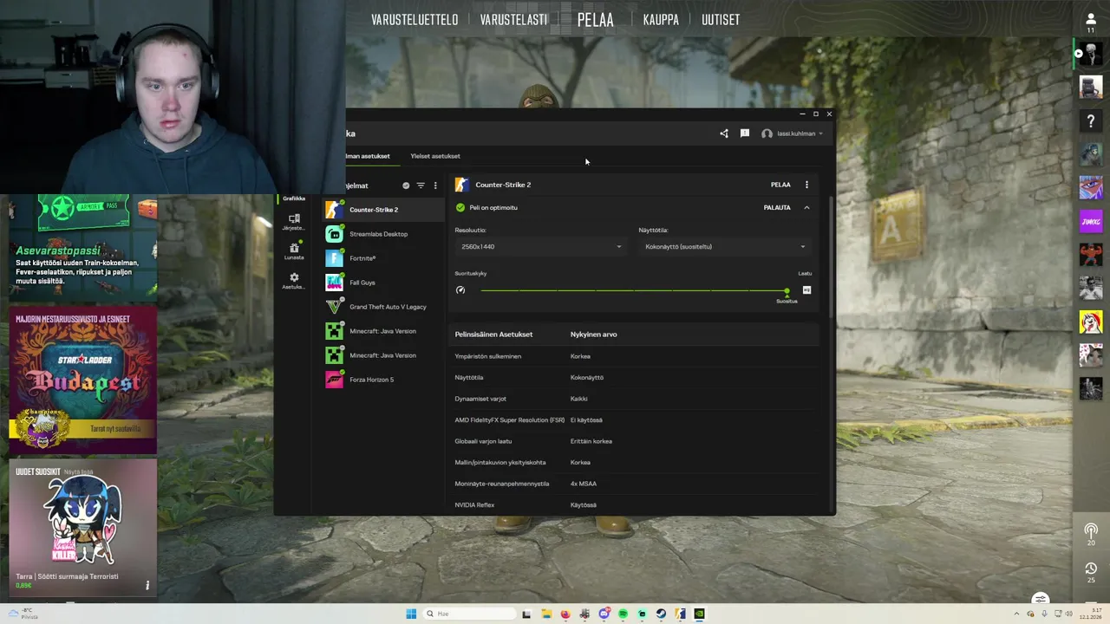1110x624 pixels.
Task: Click info icon on Tarra sticker offer
Action: click(147, 586)
